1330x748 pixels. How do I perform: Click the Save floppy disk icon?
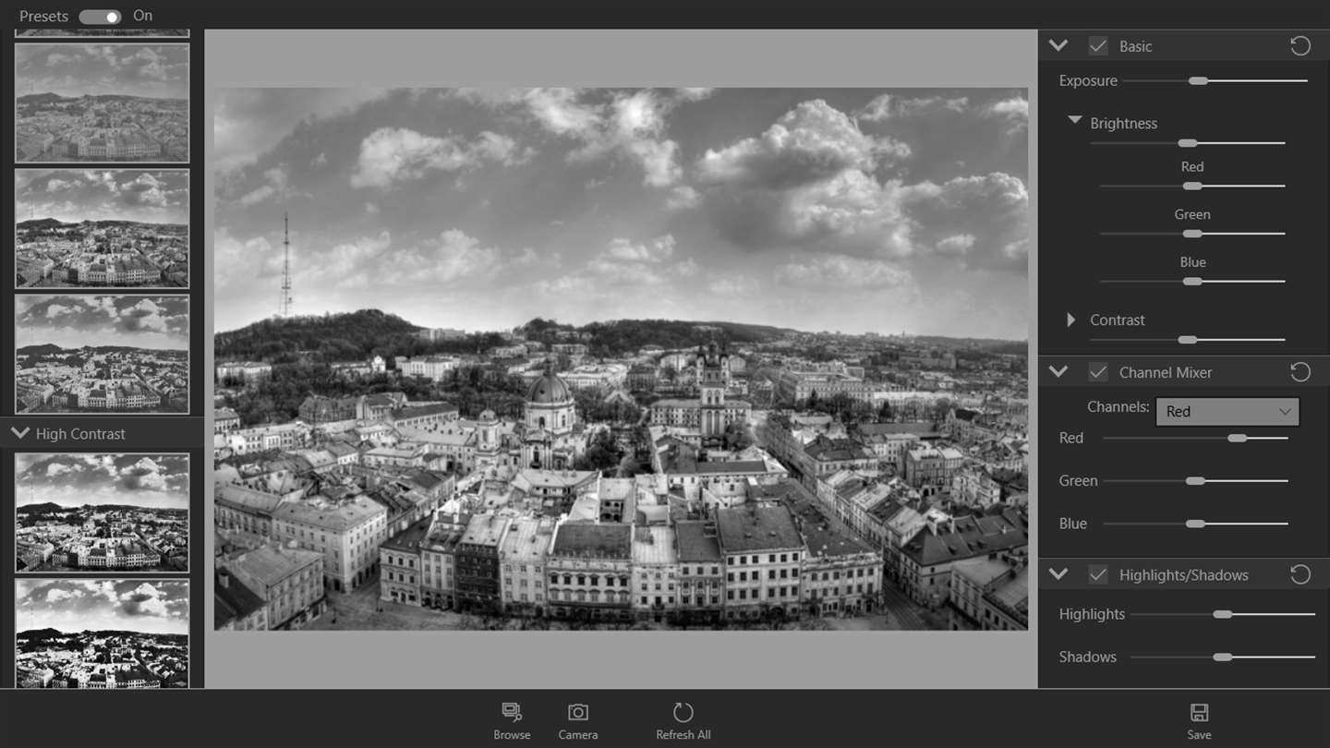click(1199, 712)
